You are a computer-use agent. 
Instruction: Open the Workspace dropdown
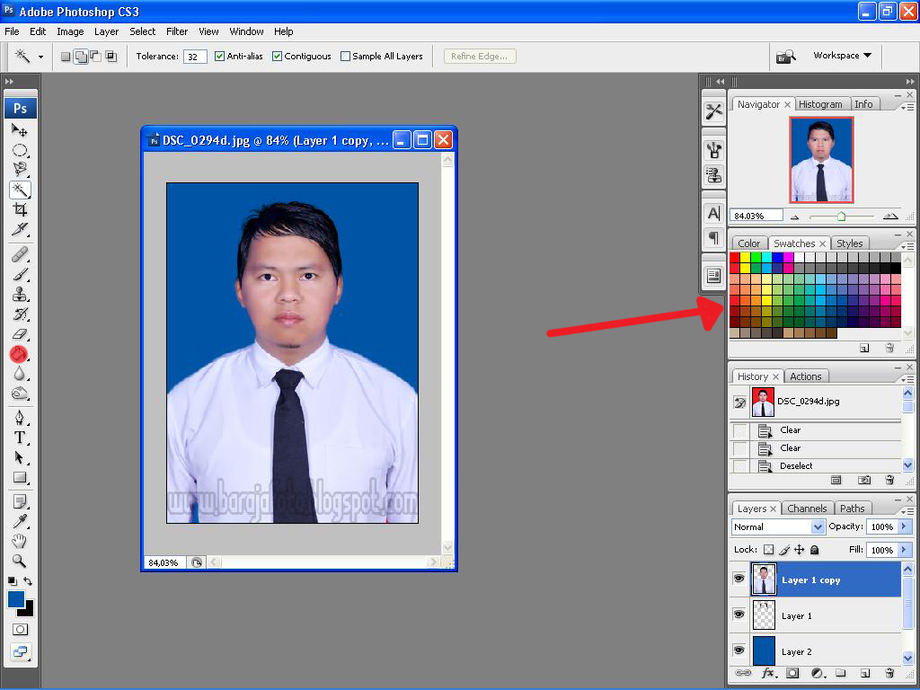point(841,56)
